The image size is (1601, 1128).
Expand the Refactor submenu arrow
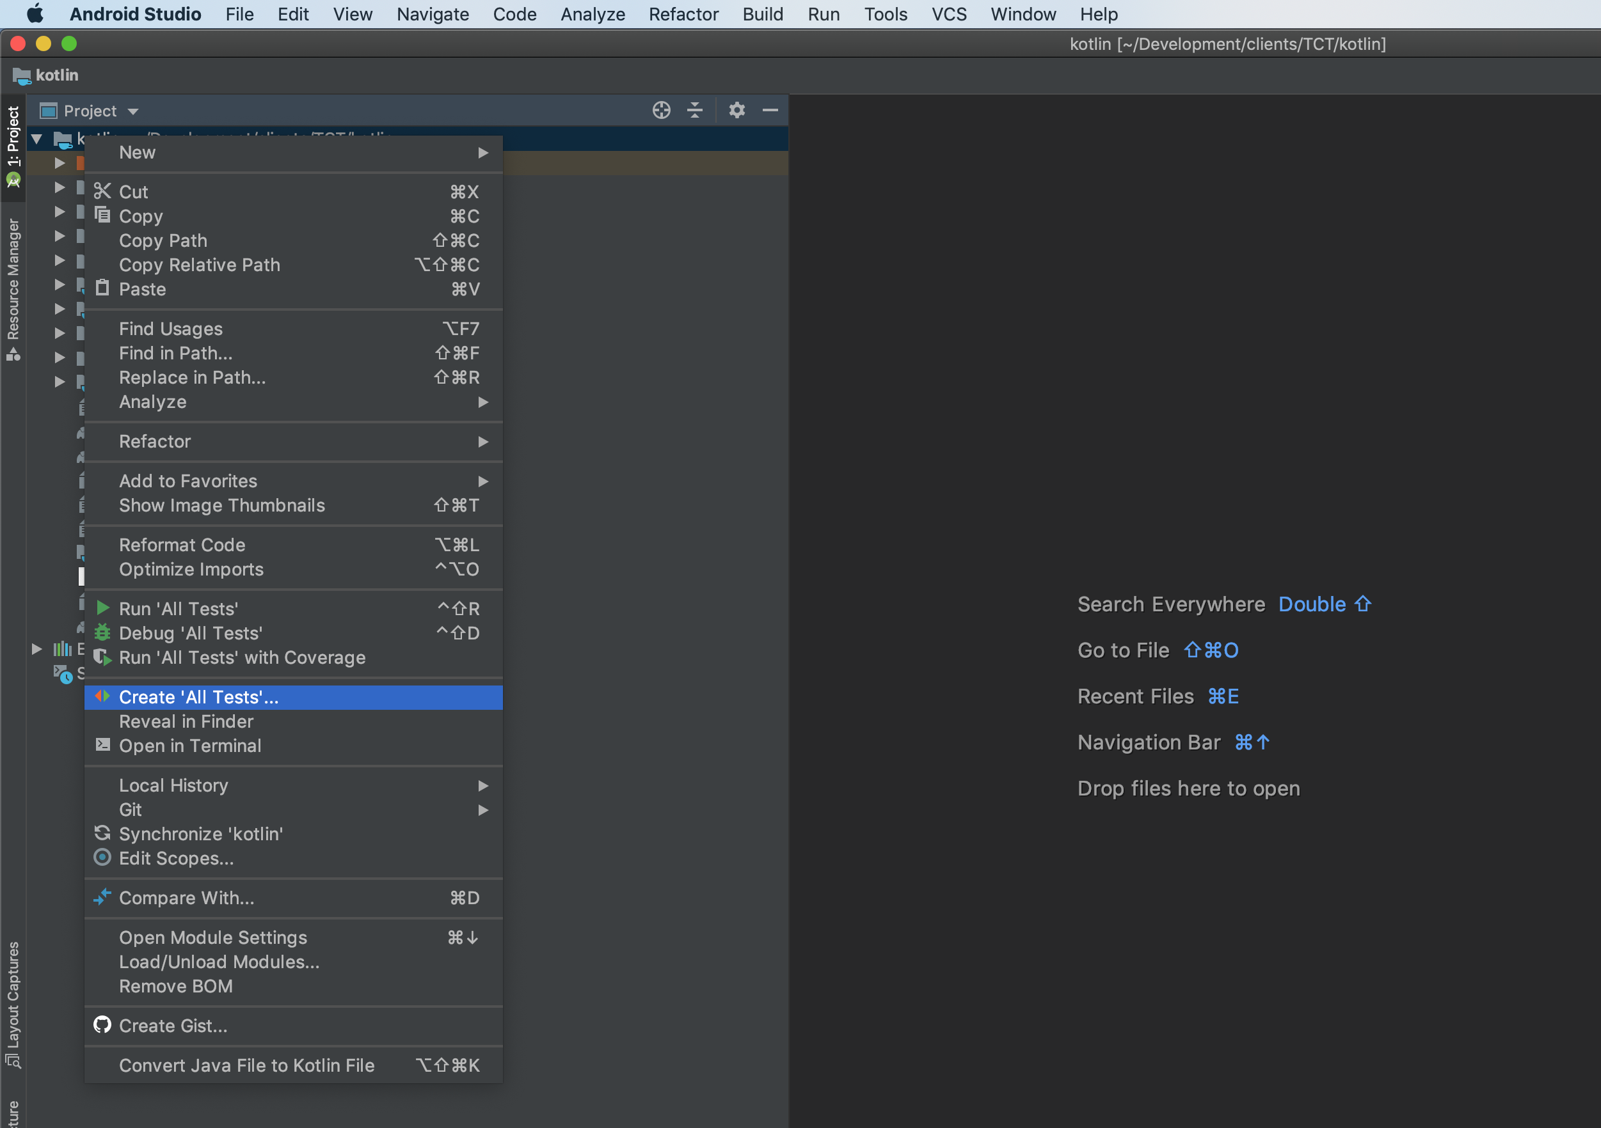click(x=483, y=442)
